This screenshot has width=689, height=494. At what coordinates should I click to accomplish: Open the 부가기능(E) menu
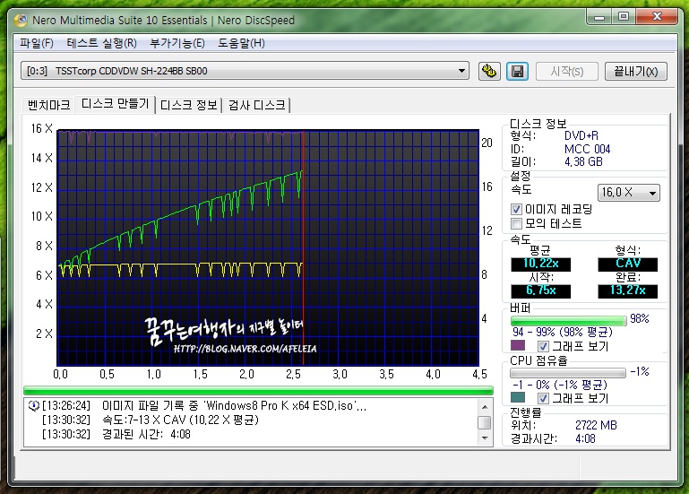(x=177, y=43)
